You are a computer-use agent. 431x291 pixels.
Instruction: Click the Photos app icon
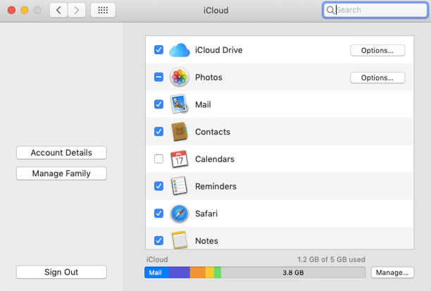click(x=179, y=78)
